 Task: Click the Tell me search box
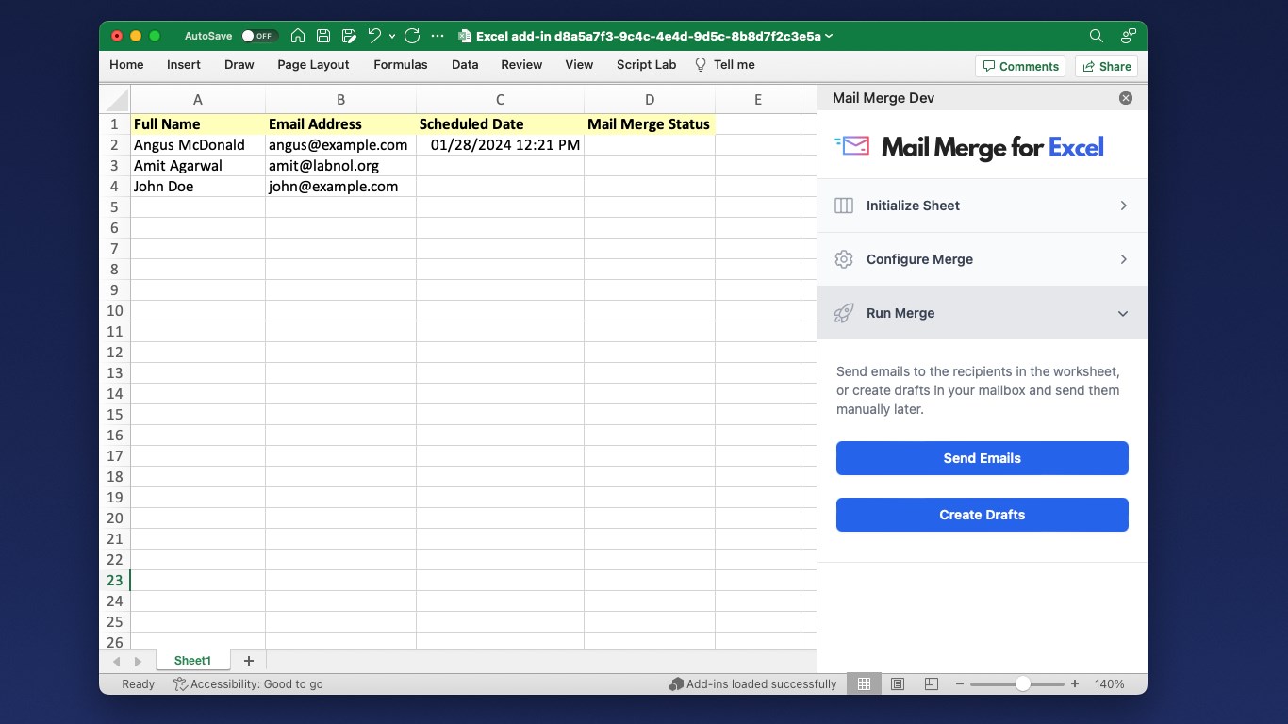coord(725,65)
